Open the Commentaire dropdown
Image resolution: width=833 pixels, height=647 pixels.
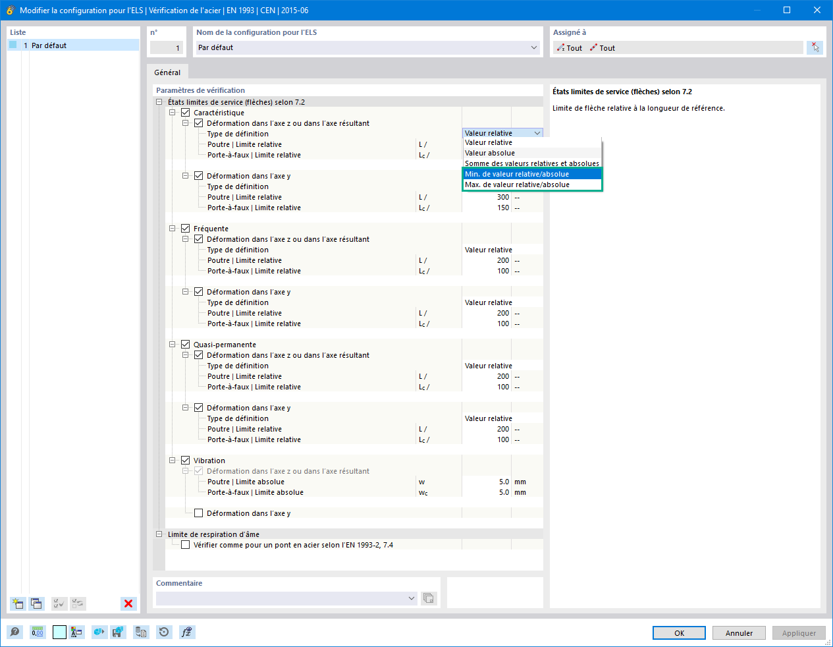[412, 598]
